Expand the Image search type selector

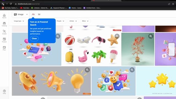21,14
